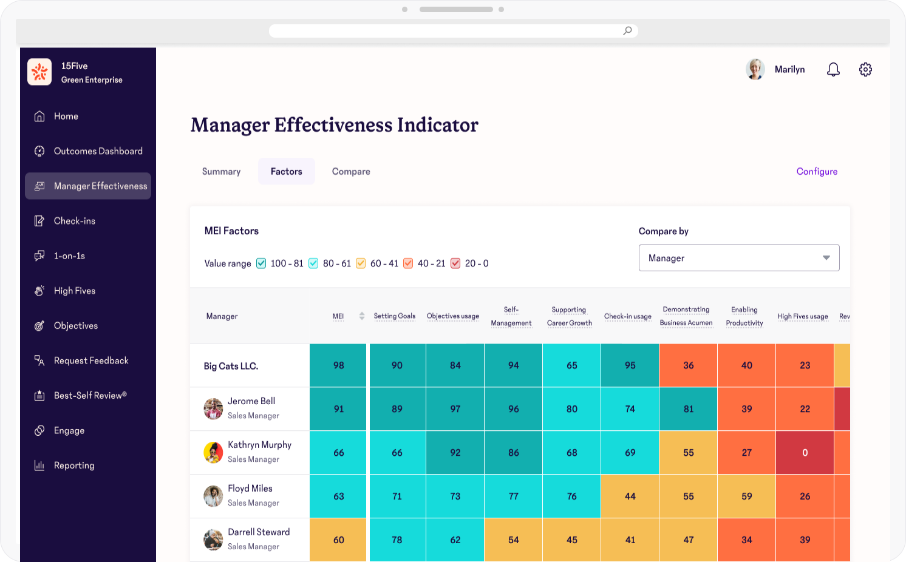Open Jerome Bell's manager row
The image size is (906, 562).
tap(251, 408)
